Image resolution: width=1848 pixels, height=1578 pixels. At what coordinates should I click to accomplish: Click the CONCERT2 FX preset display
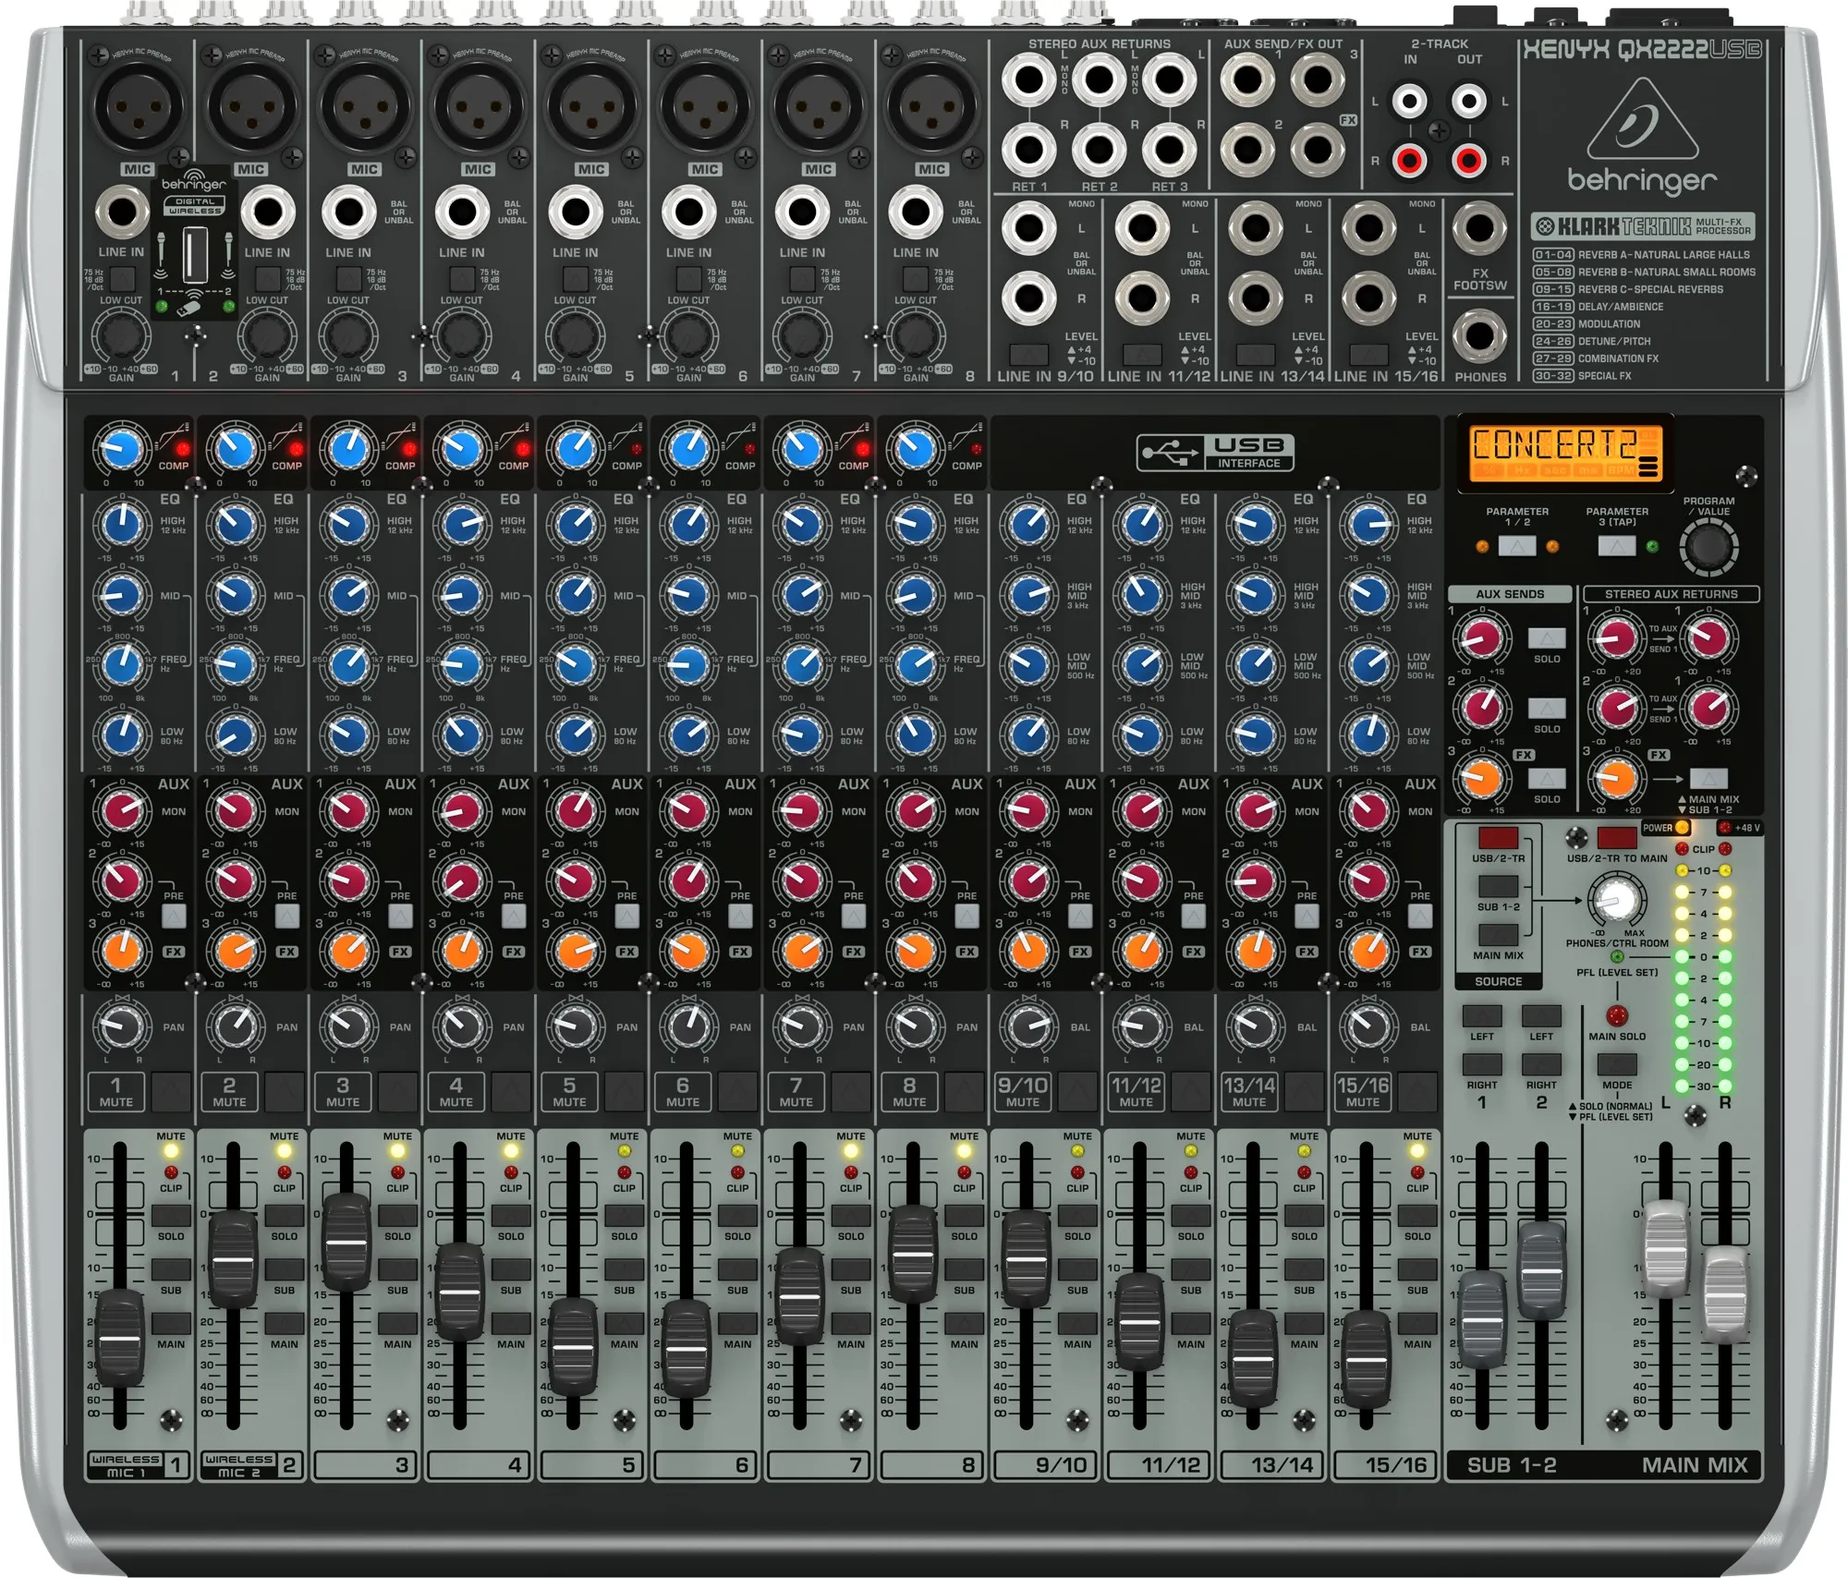coord(1564,451)
